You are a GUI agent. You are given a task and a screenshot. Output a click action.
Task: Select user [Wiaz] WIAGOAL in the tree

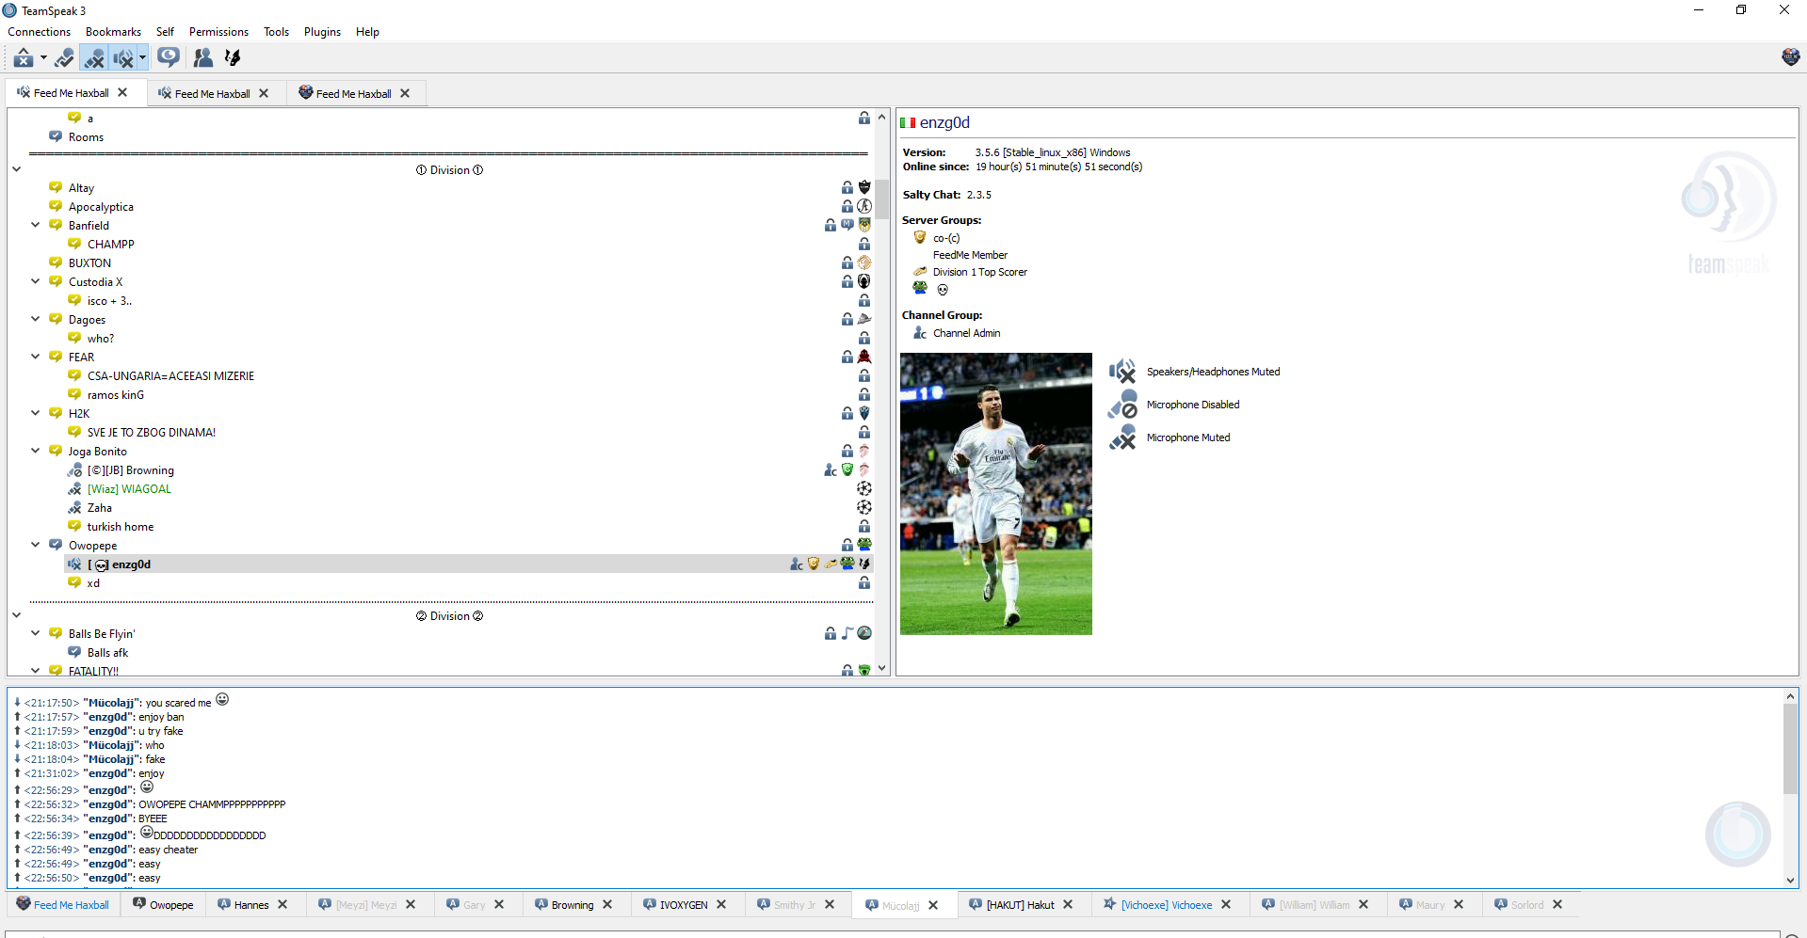pyautogui.click(x=129, y=489)
